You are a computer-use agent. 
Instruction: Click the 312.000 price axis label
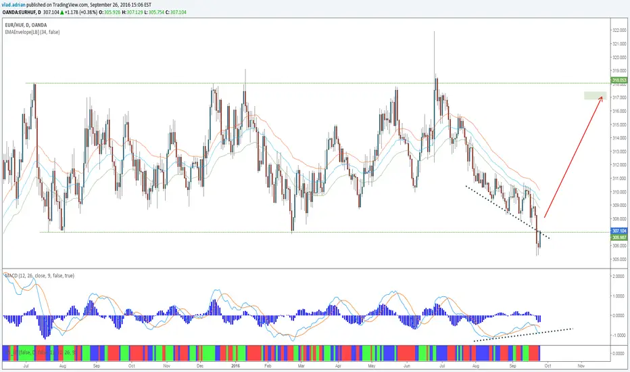coord(619,165)
